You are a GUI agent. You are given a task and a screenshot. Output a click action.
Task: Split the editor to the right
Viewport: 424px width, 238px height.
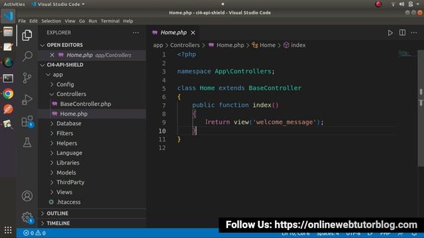pos(402,32)
